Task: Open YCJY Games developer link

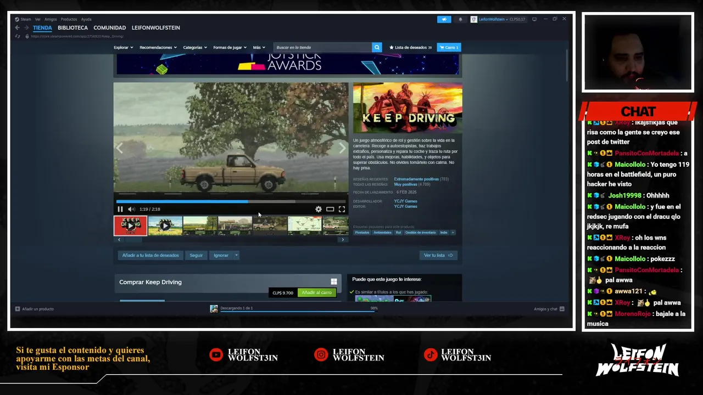Action: pyautogui.click(x=405, y=201)
